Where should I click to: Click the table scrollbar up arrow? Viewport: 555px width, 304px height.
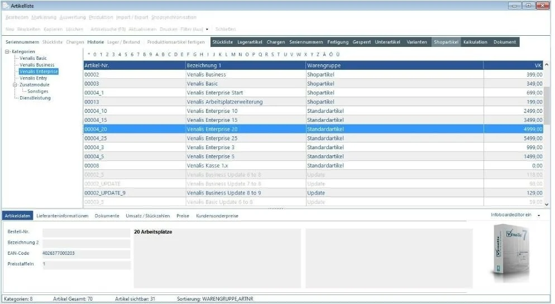[547, 65]
